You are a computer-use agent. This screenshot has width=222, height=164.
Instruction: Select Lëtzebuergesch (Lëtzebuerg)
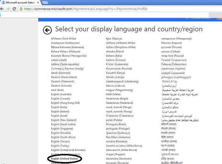point(122,81)
